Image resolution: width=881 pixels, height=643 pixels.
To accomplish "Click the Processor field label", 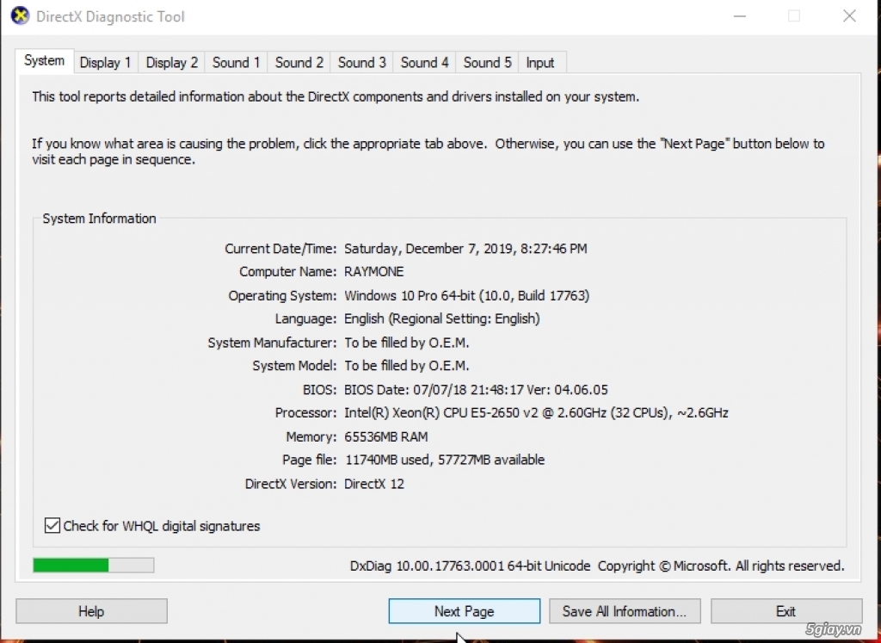I will click(x=305, y=412).
